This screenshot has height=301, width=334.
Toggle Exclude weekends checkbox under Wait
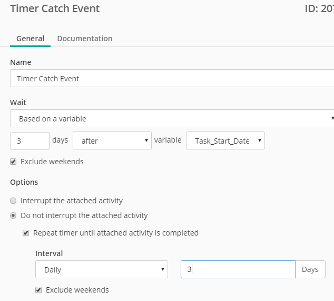coord(14,162)
